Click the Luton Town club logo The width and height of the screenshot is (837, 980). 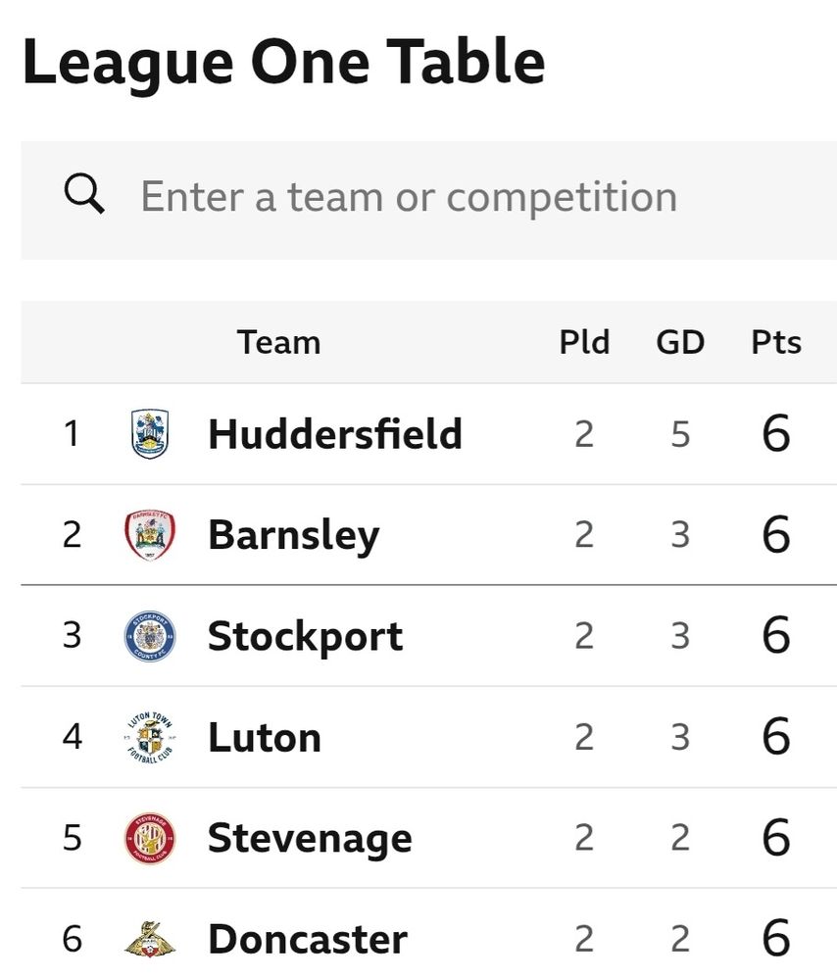coord(150,738)
